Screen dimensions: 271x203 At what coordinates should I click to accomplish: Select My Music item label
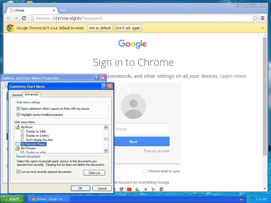27,127
